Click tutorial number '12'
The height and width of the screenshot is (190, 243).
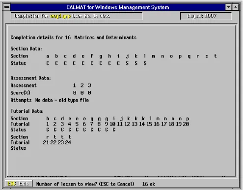(x=127, y=124)
